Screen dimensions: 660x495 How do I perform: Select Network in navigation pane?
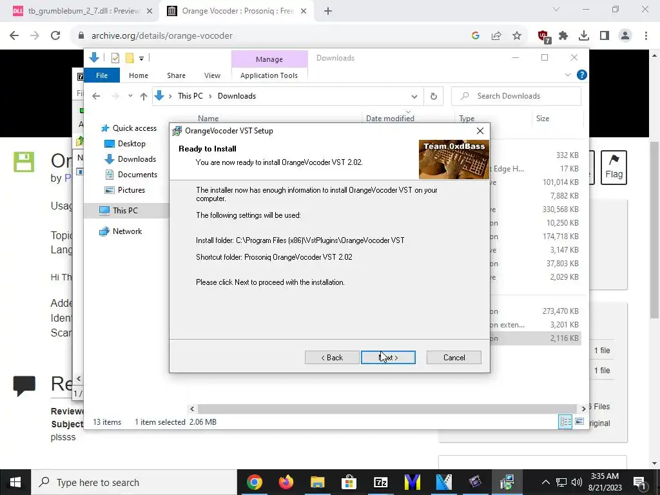coord(121,231)
